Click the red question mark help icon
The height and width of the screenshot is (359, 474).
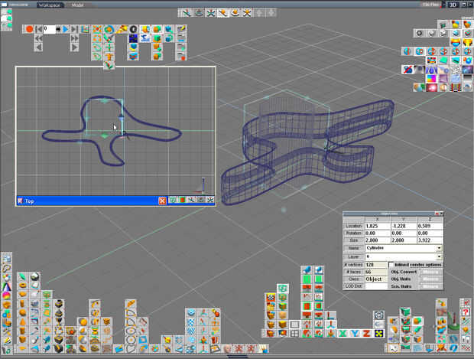465,312
